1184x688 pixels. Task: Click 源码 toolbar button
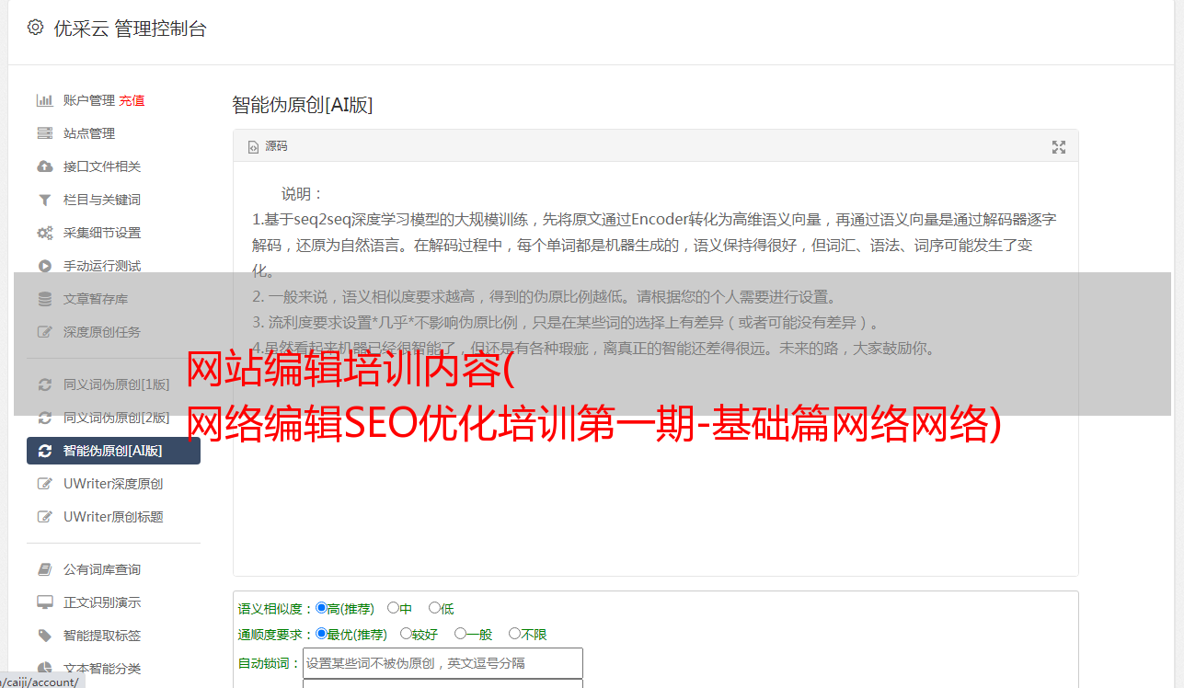(268, 146)
